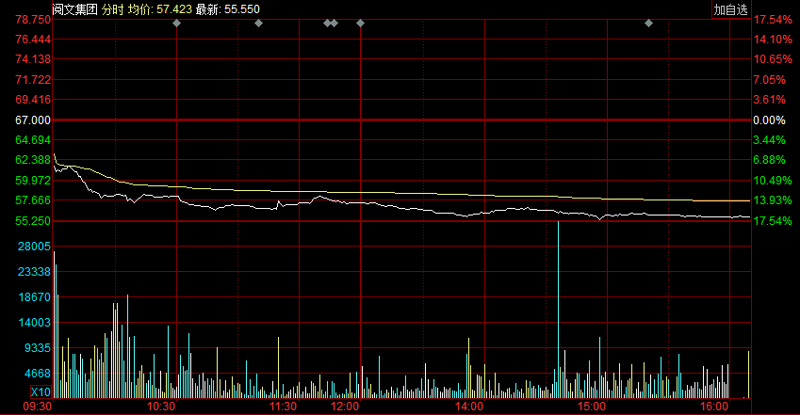Click the 71.722 price axis label

click(x=33, y=80)
